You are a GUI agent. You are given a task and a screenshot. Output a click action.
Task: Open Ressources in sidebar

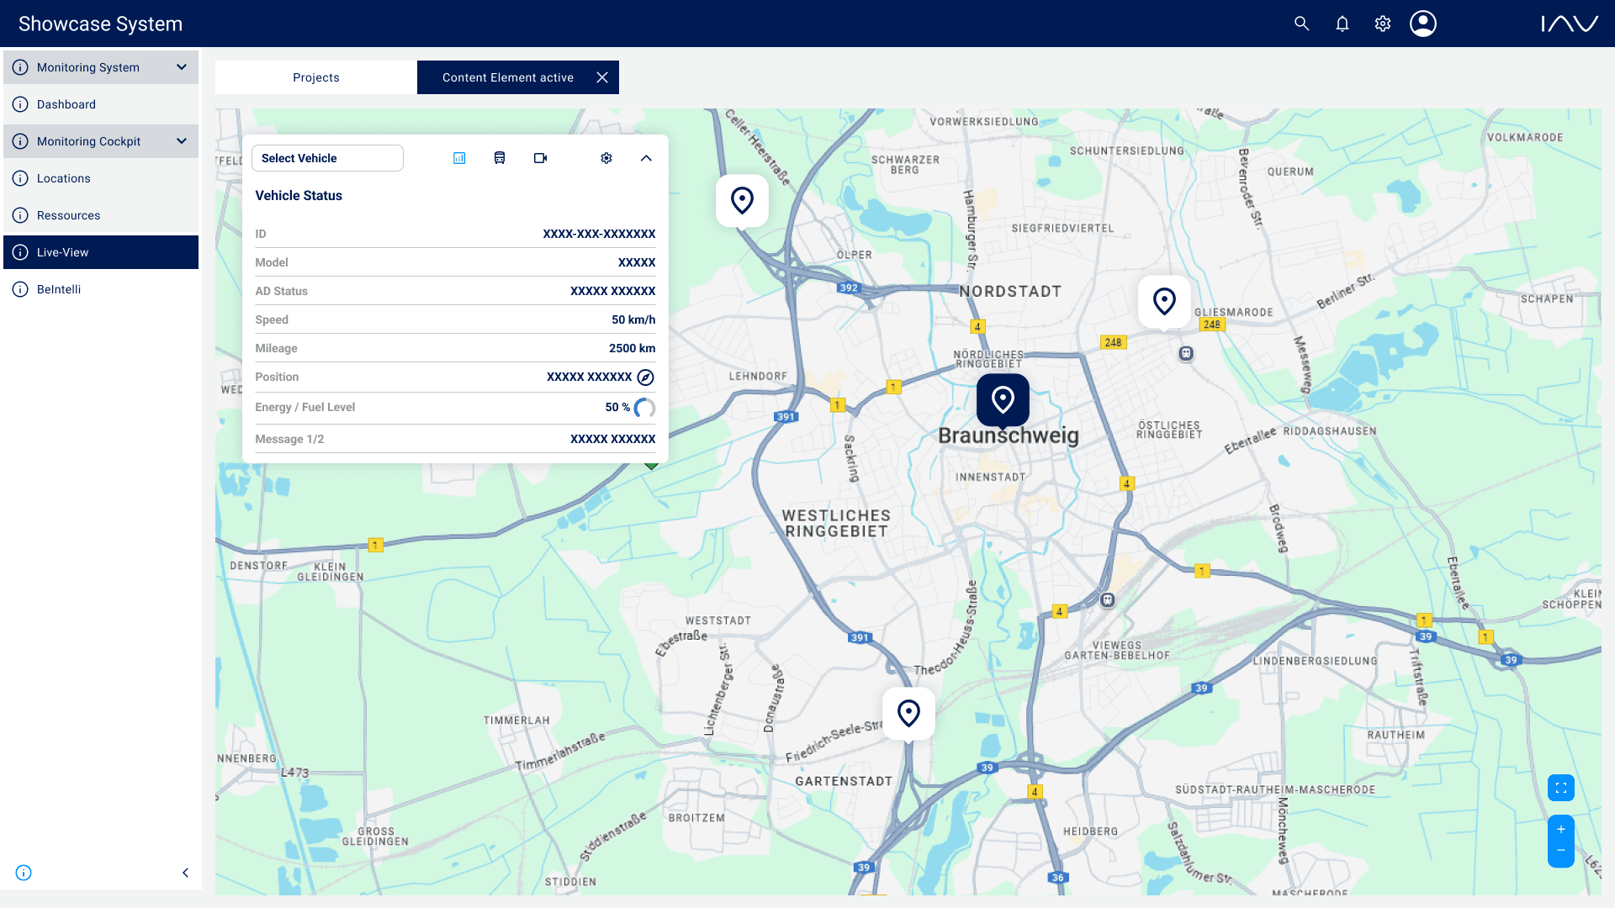(x=101, y=215)
